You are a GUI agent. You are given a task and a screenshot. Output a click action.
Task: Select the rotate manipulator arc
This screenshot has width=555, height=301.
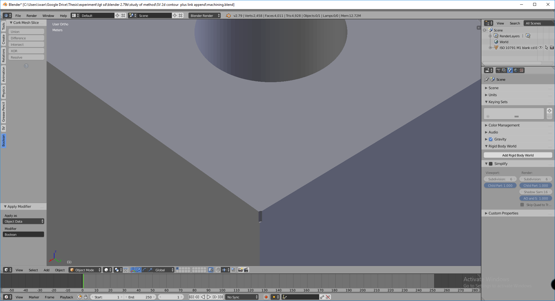click(x=144, y=270)
